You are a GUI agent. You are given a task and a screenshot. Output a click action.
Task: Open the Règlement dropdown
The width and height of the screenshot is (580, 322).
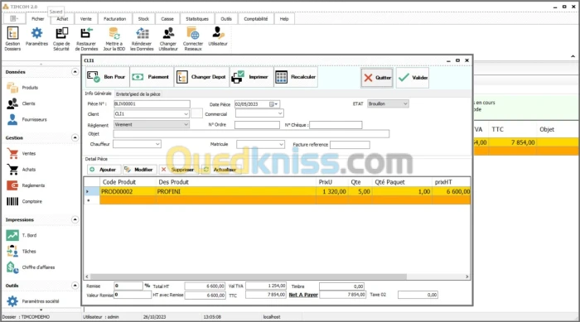(x=186, y=125)
